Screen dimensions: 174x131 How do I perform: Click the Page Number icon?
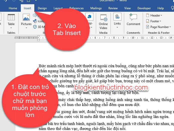(147, 27)
